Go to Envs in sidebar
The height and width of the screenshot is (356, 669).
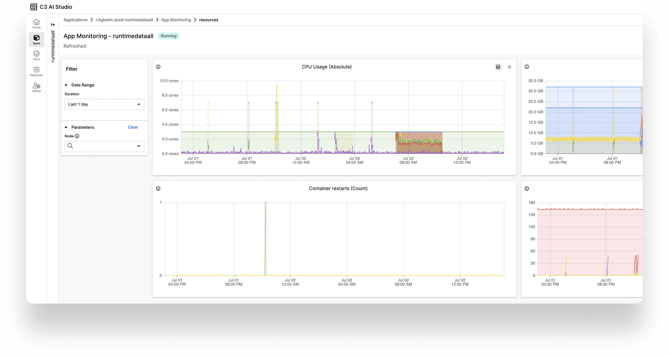(36, 55)
